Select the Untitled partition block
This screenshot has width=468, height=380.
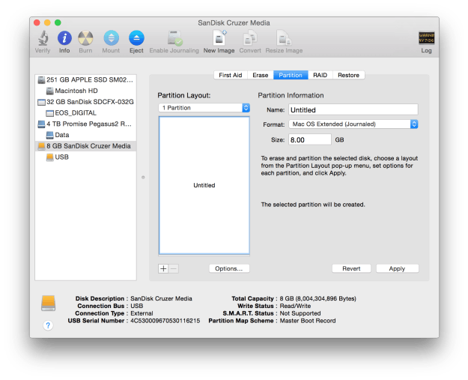point(204,185)
